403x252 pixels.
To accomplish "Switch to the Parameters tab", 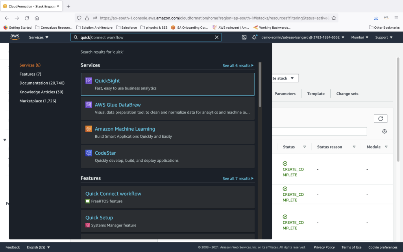I will (x=285, y=94).
